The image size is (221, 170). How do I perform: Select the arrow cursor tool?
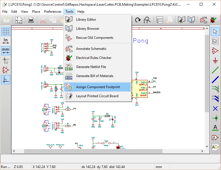[x=215, y=31]
